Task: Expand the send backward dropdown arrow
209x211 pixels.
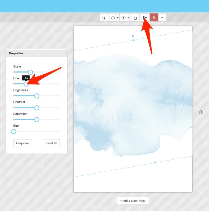Action: pos(128,18)
